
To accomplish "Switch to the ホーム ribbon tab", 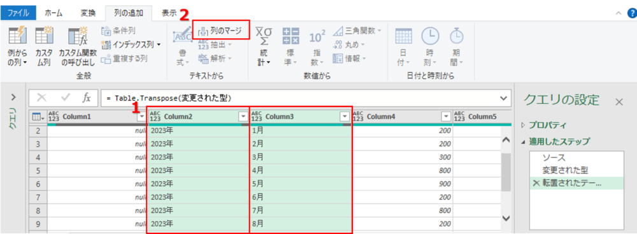I will point(54,13).
